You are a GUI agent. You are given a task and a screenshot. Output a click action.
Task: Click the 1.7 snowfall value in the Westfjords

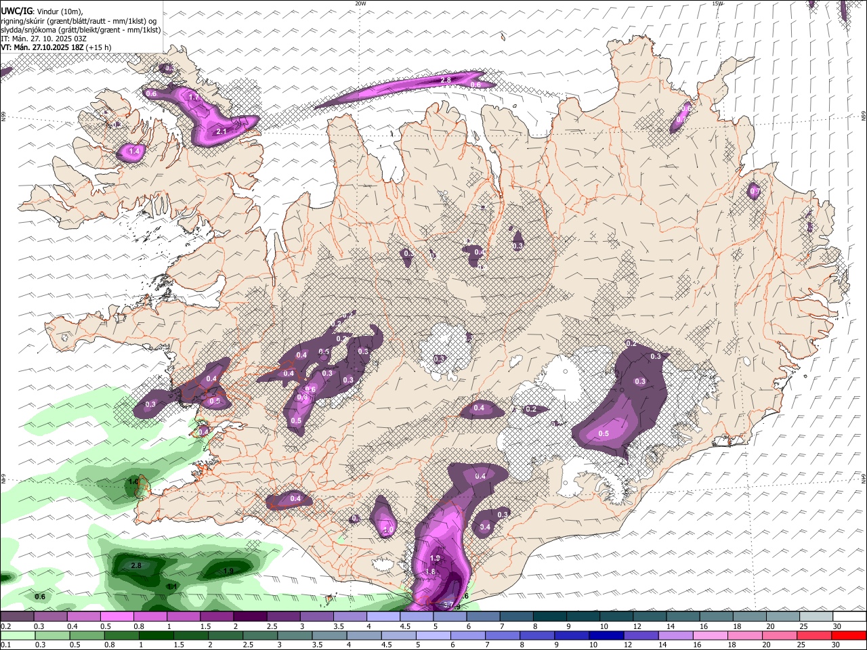tap(193, 97)
